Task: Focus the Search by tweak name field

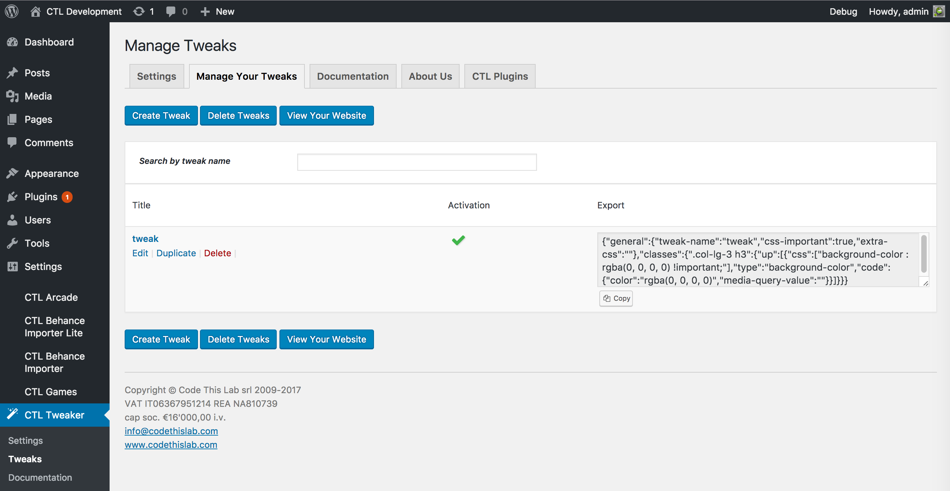Action: click(417, 162)
